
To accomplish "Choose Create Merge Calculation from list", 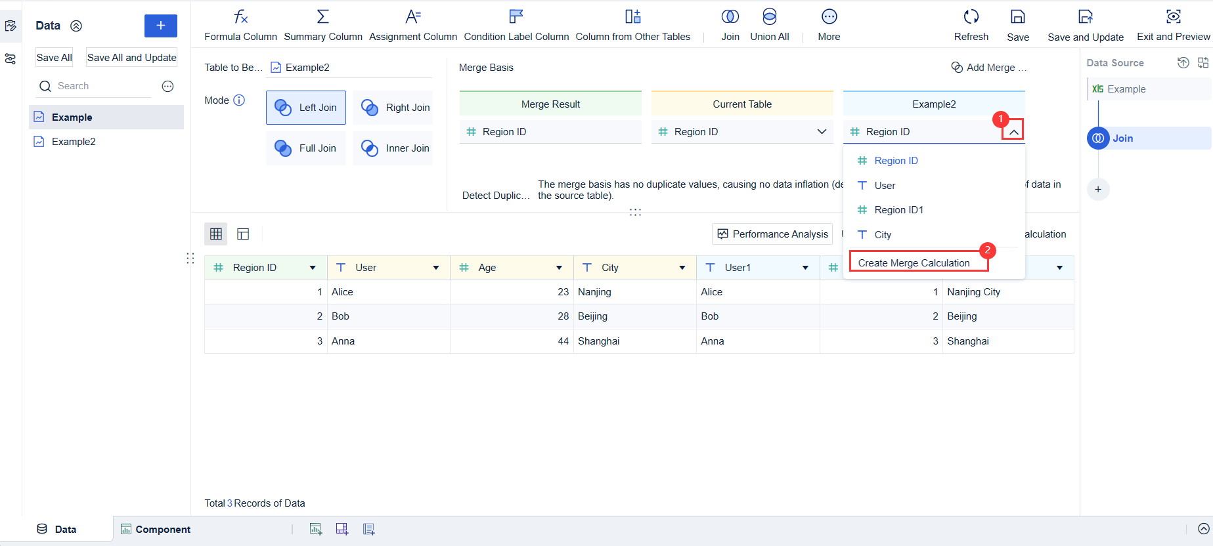I will (914, 263).
